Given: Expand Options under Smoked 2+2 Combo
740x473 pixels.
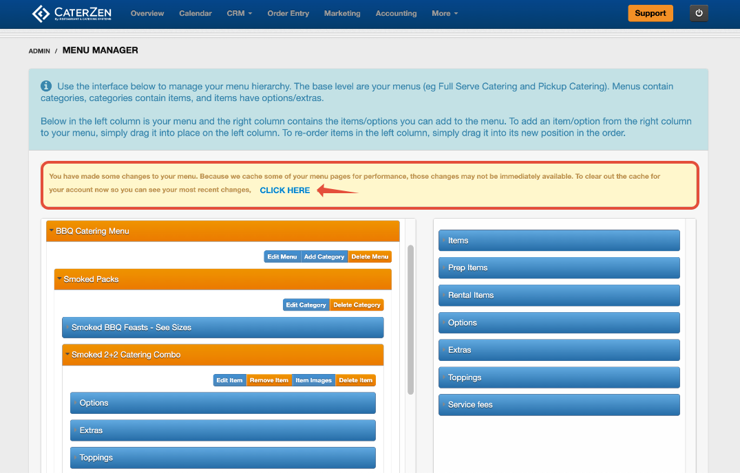Looking at the screenshot, I should (223, 403).
